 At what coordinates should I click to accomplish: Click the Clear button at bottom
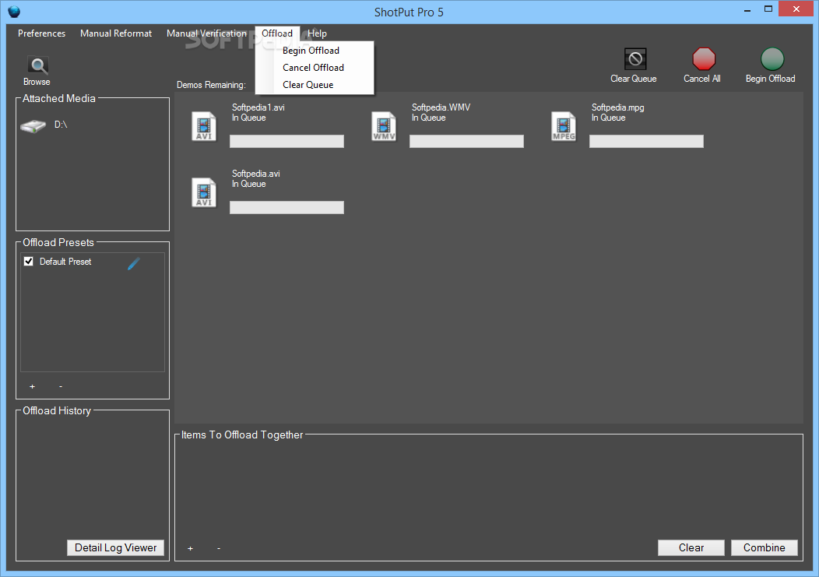[x=691, y=547]
